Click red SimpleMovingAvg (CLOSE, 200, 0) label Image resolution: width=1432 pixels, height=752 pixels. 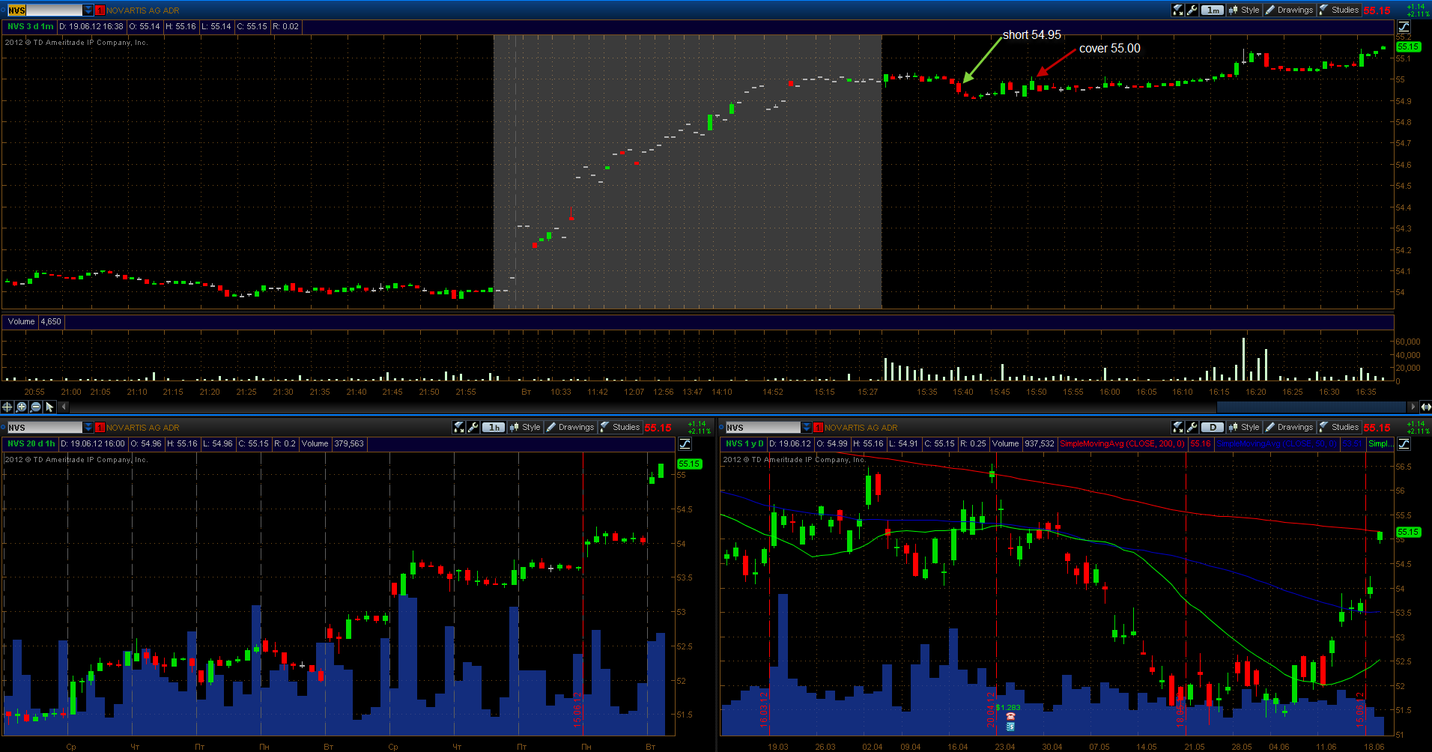(x=1123, y=444)
